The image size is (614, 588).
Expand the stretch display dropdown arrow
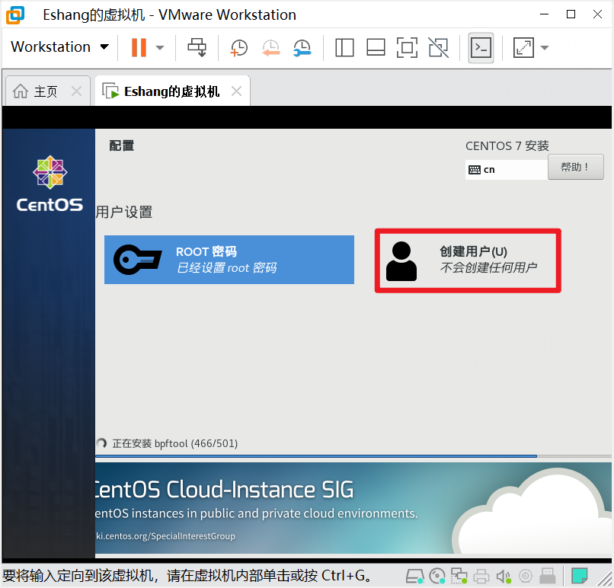[545, 48]
